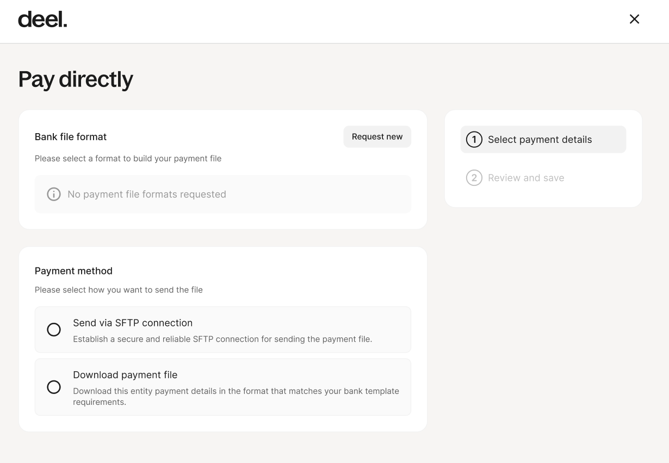Click the Payment method section heading

pos(73,271)
